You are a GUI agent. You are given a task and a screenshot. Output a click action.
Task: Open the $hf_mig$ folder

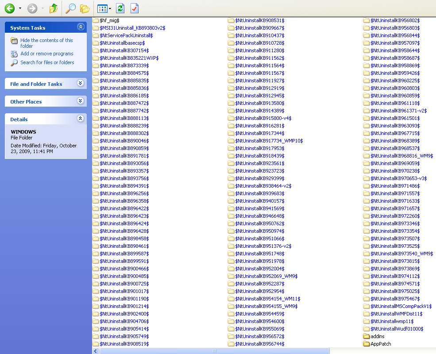click(109, 20)
